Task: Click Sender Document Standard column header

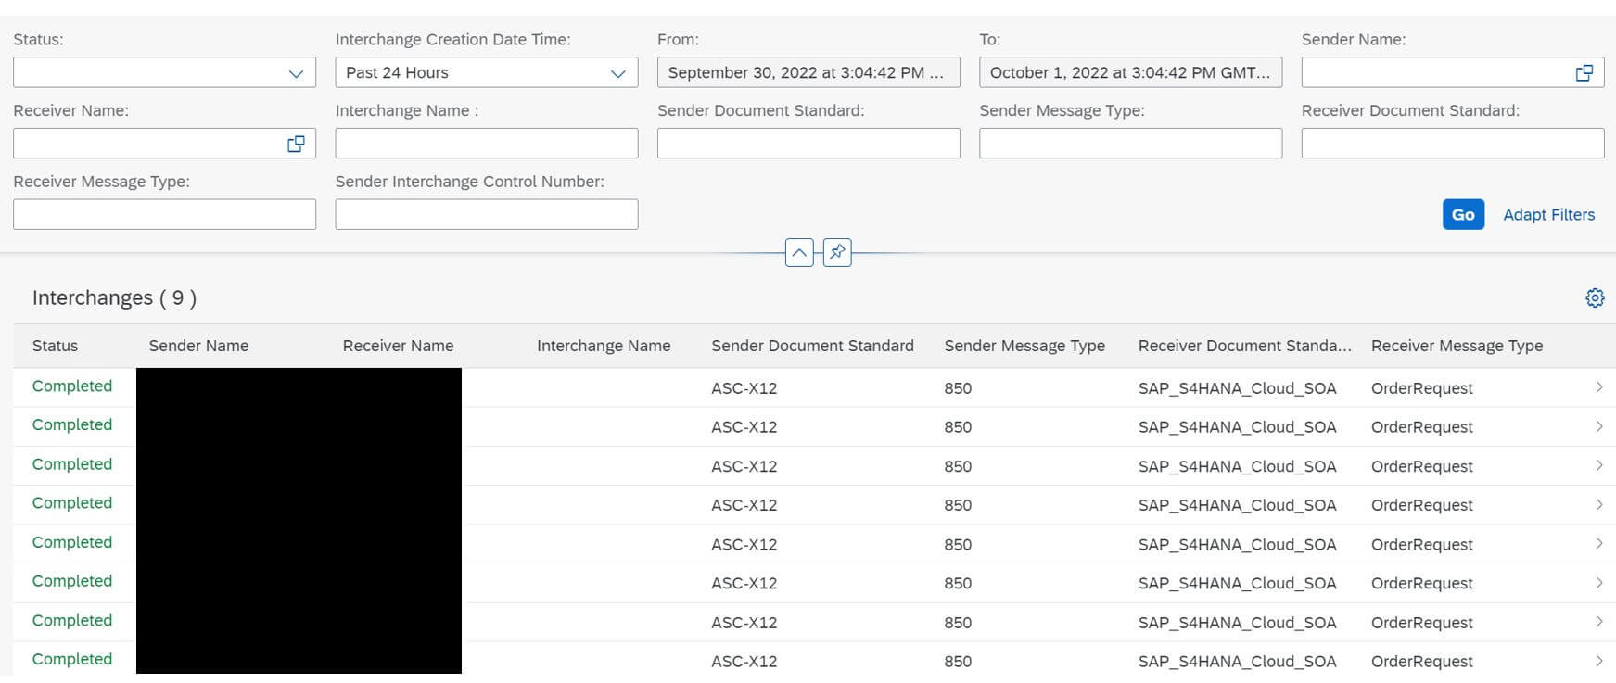Action: pos(812,346)
